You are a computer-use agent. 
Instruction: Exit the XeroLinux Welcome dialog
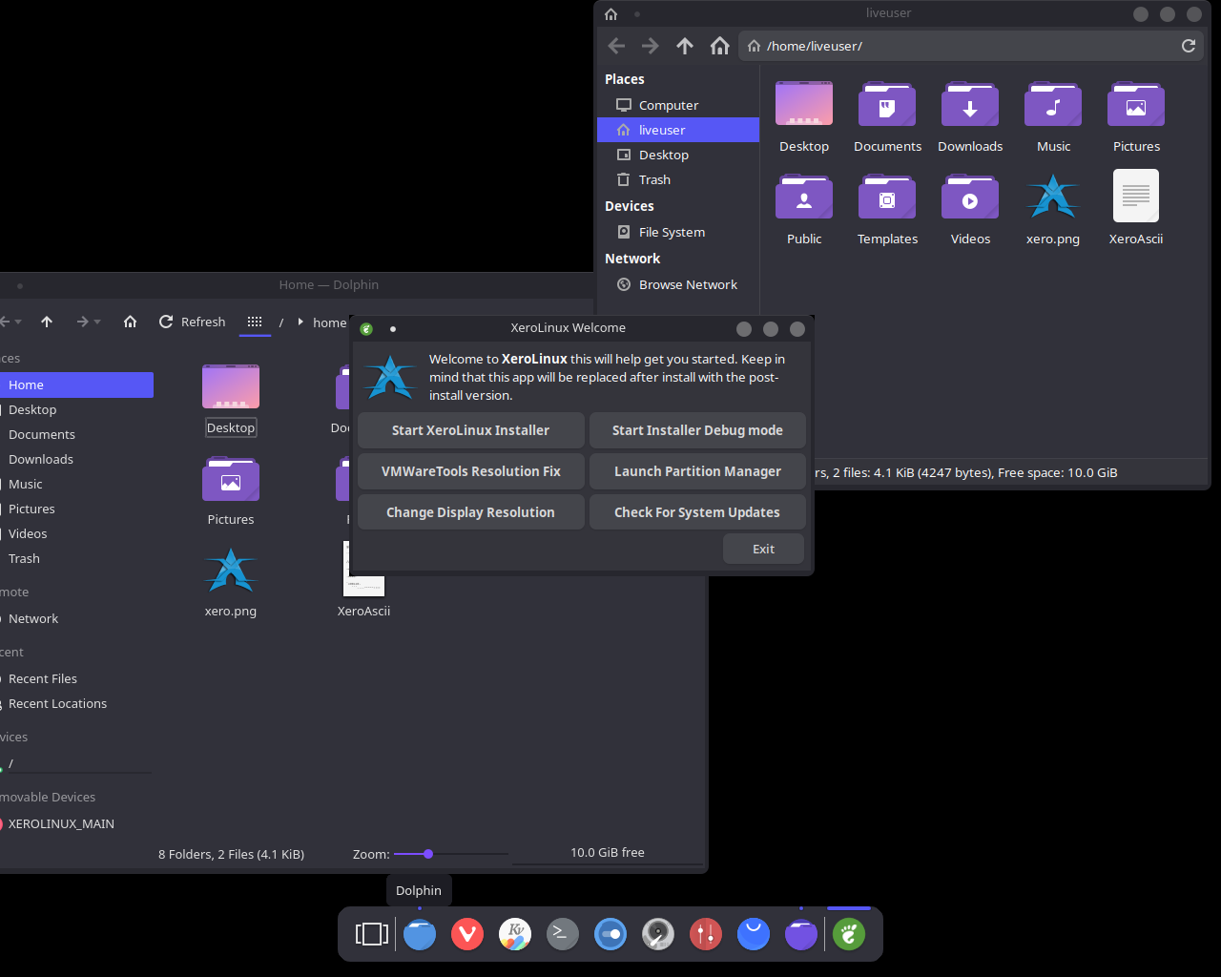coord(763,549)
